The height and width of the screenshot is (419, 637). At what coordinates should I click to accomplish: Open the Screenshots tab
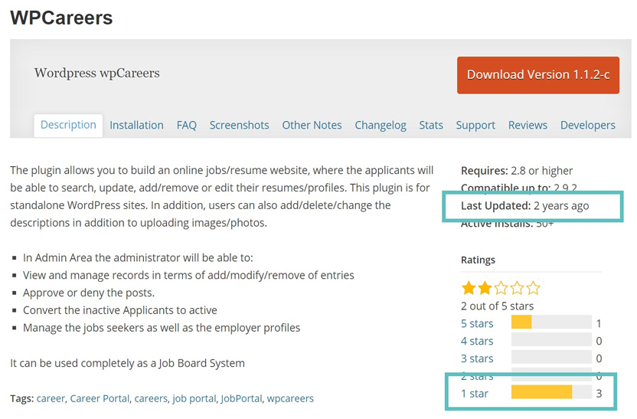240,125
